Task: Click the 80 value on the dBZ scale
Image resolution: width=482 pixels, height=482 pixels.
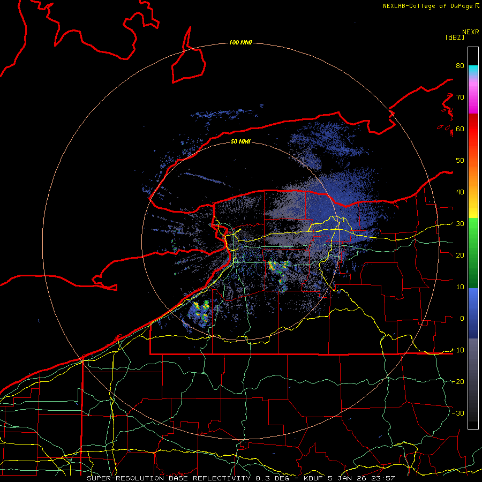Action: [460, 65]
